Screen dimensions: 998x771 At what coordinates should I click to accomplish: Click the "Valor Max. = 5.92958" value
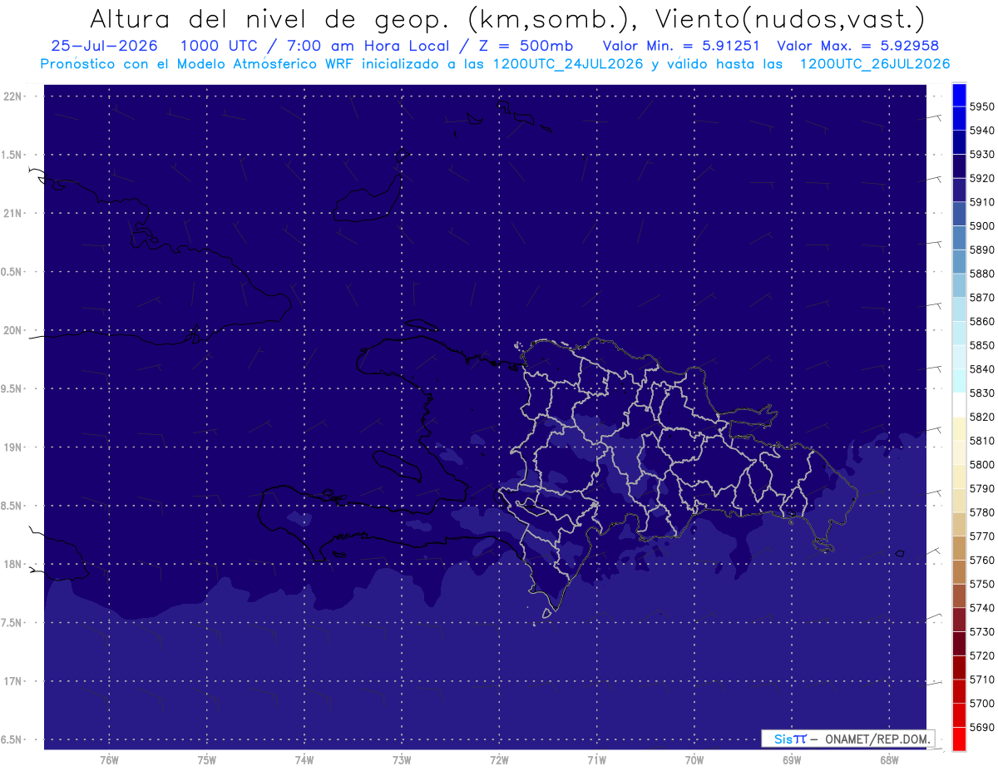click(x=857, y=46)
